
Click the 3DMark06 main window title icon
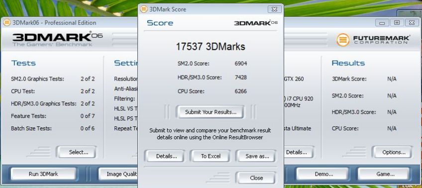click(x=7, y=22)
